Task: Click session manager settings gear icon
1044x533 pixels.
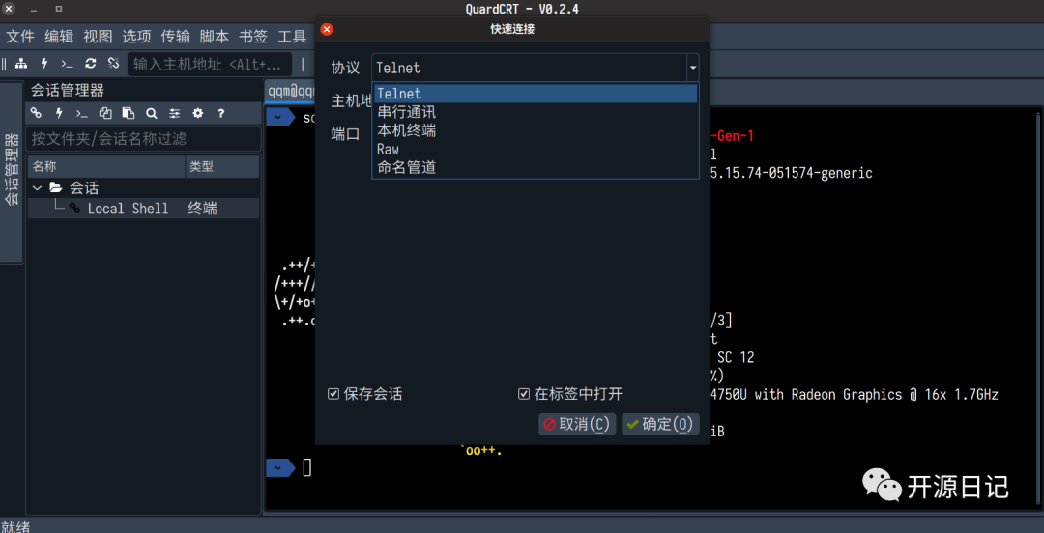Action: (198, 113)
